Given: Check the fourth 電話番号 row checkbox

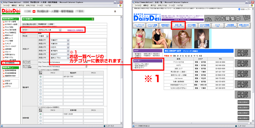Looking at the screenshot, I should 40,87.
